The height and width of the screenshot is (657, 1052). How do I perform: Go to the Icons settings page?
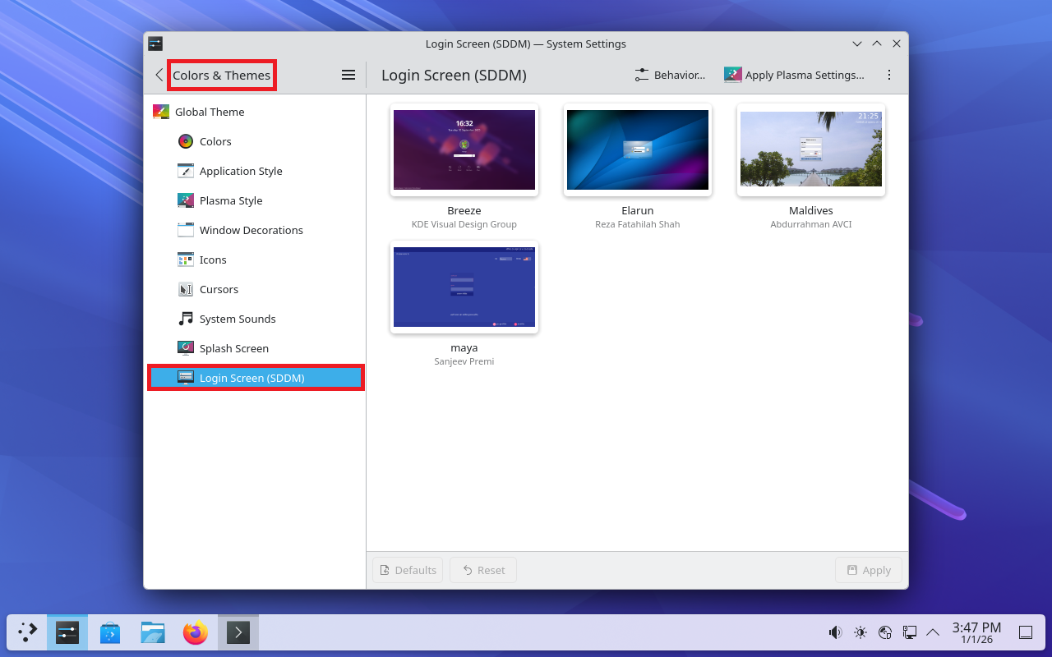pyautogui.click(x=212, y=260)
